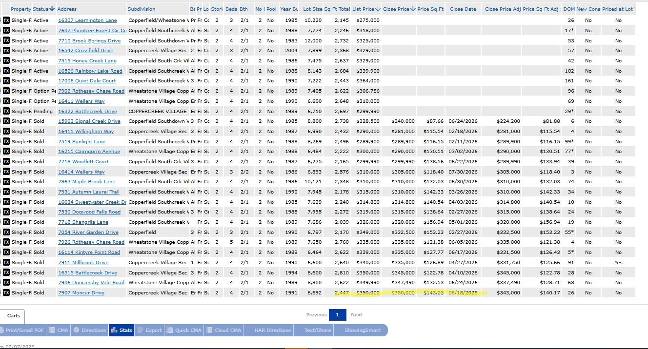
Task: Select page 1 in pagination
Action: (337, 315)
